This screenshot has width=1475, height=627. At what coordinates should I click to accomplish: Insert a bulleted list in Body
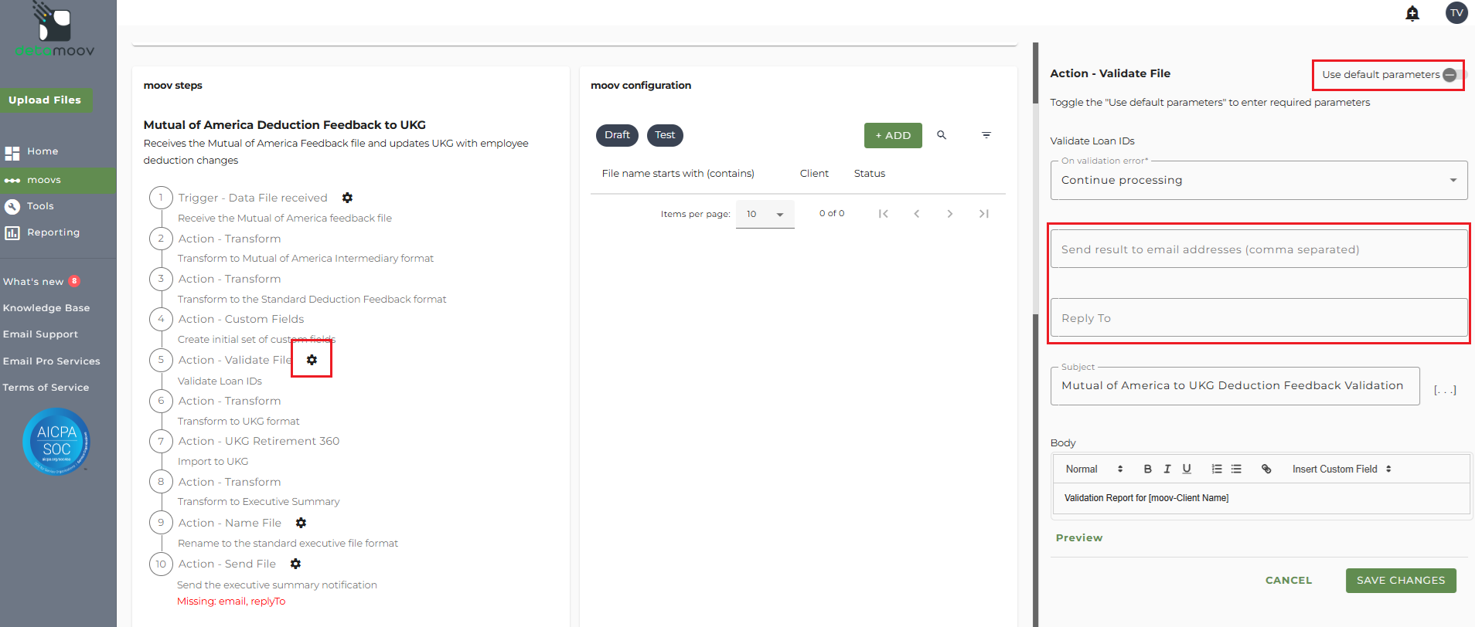[x=1236, y=469]
